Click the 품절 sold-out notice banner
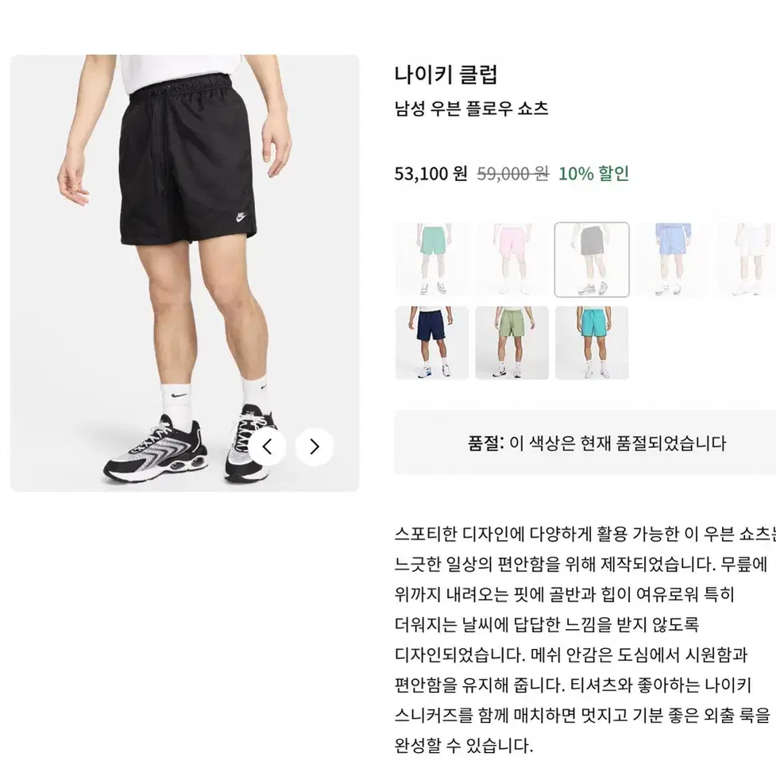This screenshot has height=776, width=776. tap(585, 442)
